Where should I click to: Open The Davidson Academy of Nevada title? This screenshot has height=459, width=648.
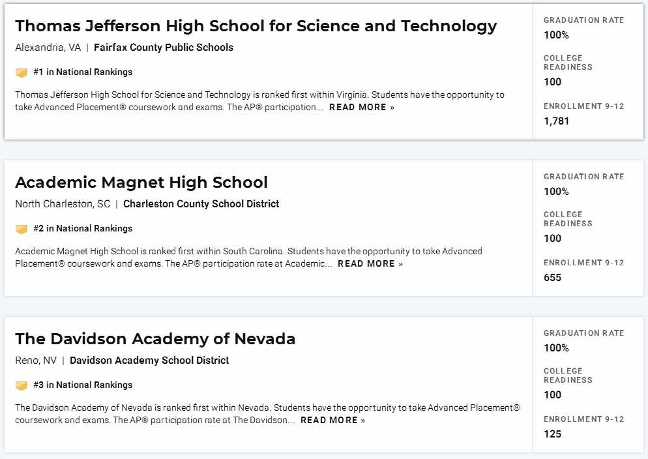[155, 339]
